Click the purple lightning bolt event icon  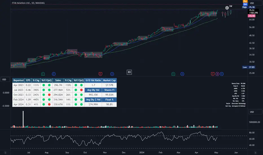click(217, 74)
